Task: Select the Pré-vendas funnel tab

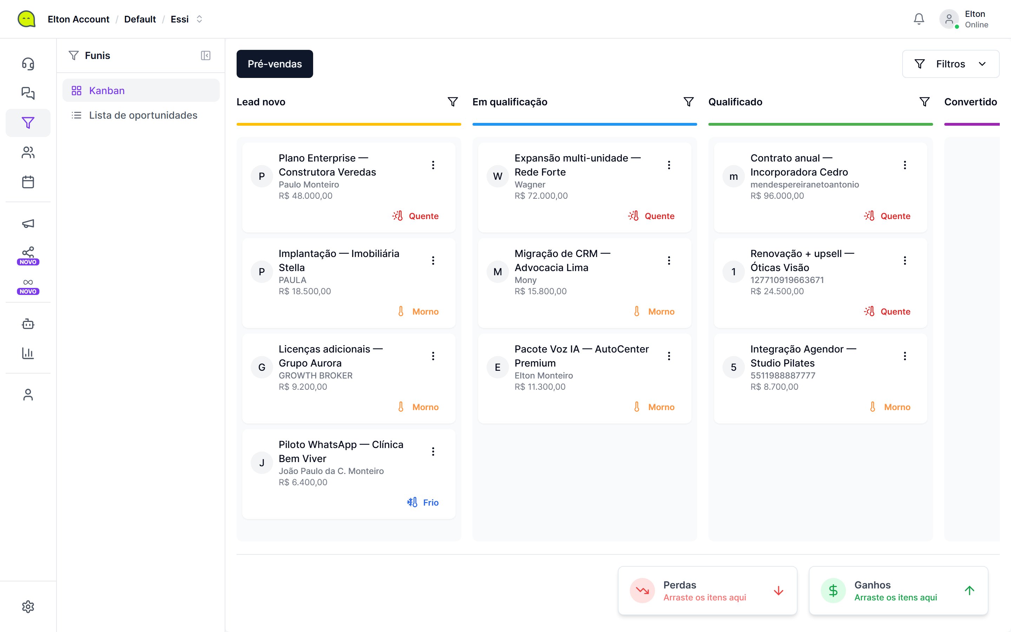Action: 275,64
